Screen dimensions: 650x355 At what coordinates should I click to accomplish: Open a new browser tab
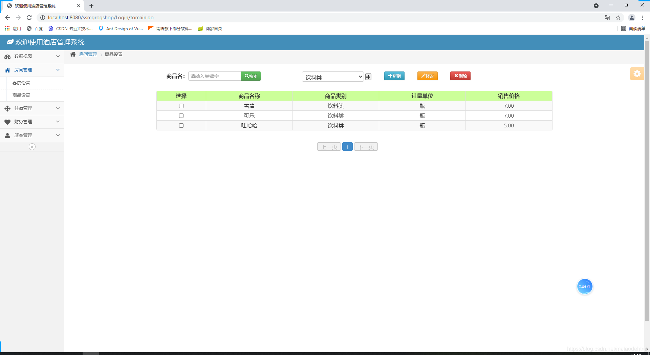[x=91, y=6]
